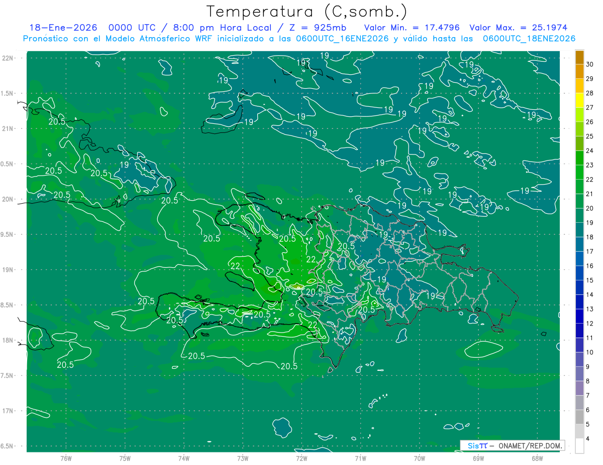Click "0600UTC_18ENE2026" valid-until time text

point(529,39)
